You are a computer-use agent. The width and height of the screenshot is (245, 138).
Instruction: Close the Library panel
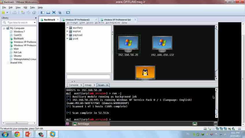36,18
